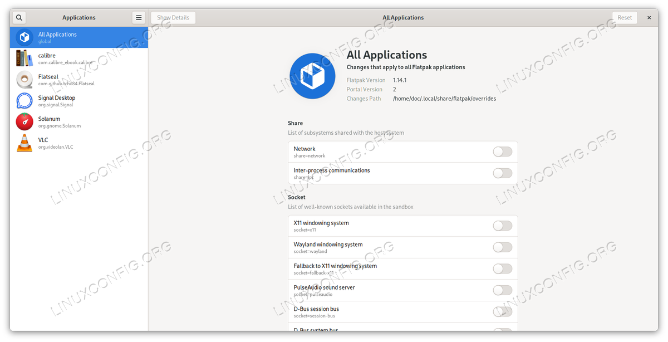Toggle Wayland windowing system socket
668x342 pixels.
[502, 247]
